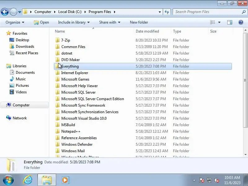This screenshot has height=186, width=248.
Task: Open the Videos library
Action: coord(21,92)
